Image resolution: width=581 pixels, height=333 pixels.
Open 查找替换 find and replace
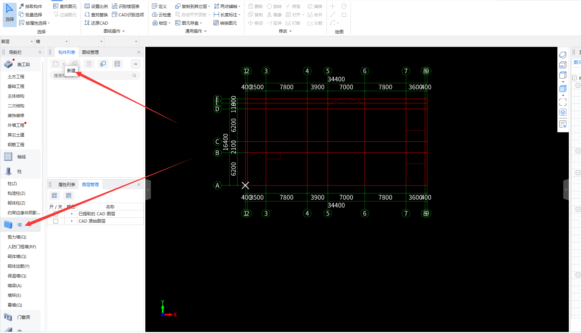96,15
